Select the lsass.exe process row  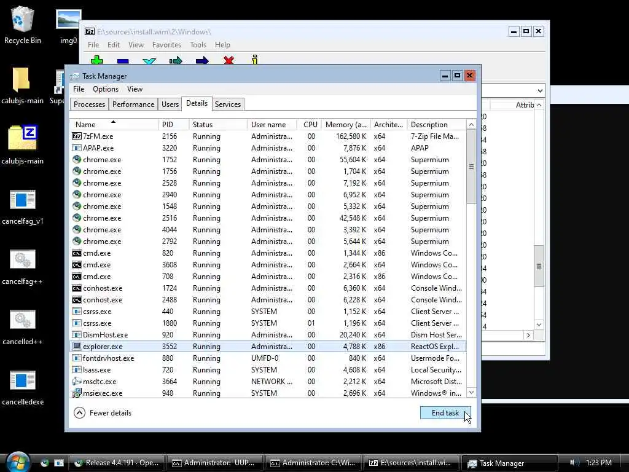pyautogui.click(x=268, y=369)
